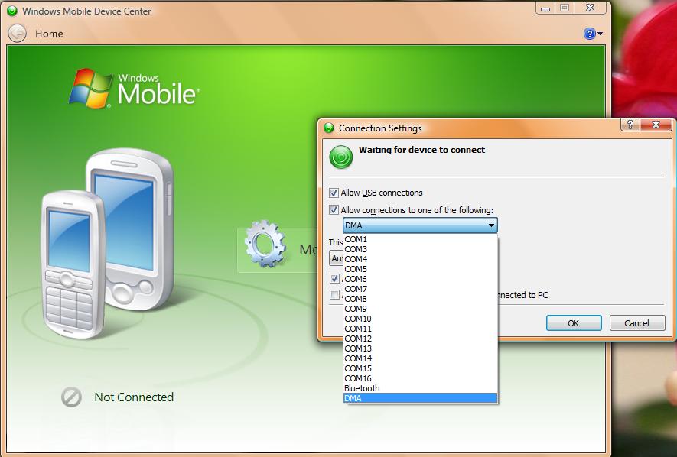Close the Windows Mobile Device Center window
Screen dimensions: 677x457
[591, 8]
